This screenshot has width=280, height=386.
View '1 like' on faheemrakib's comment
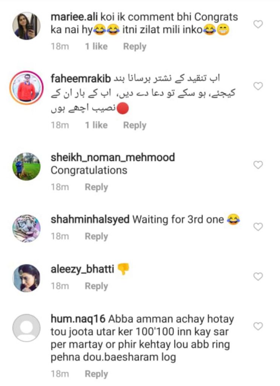click(96, 125)
